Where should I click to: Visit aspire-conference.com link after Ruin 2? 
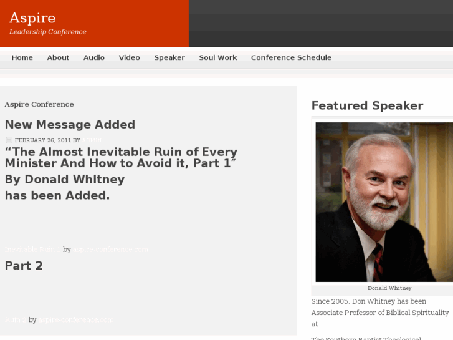click(x=76, y=320)
